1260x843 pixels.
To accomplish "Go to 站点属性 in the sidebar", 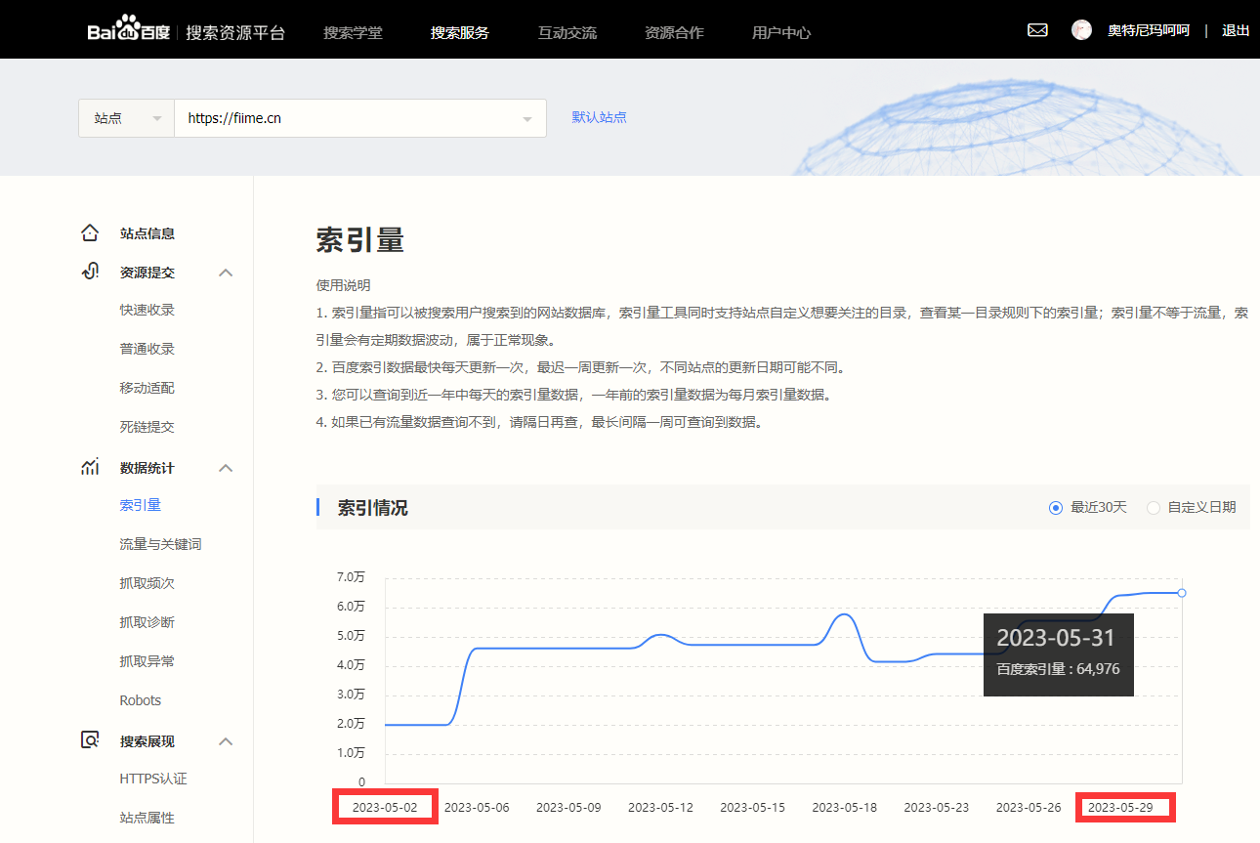I will click(x=147, y=818).
